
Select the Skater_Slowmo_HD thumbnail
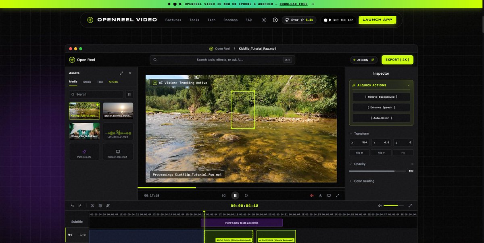[x=118, y=111]
